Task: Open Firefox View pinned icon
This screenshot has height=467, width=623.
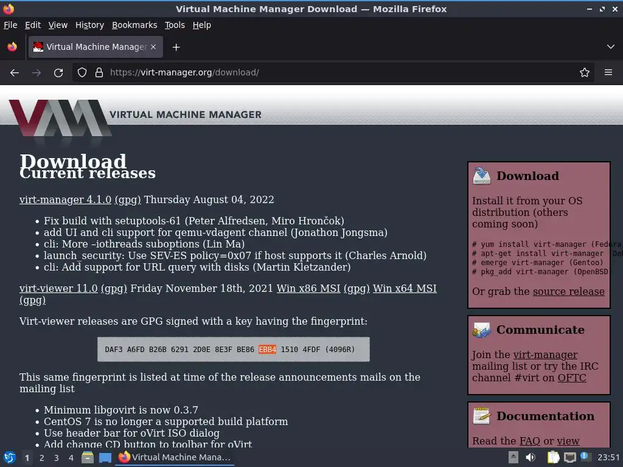Action: click(12, 47)
